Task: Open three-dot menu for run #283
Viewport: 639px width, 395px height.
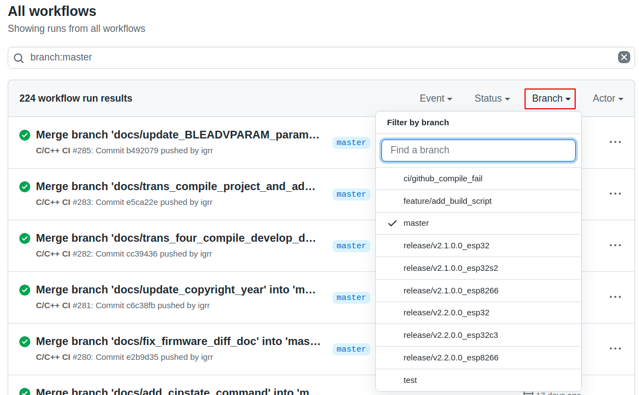Action: tap(615, 193)
